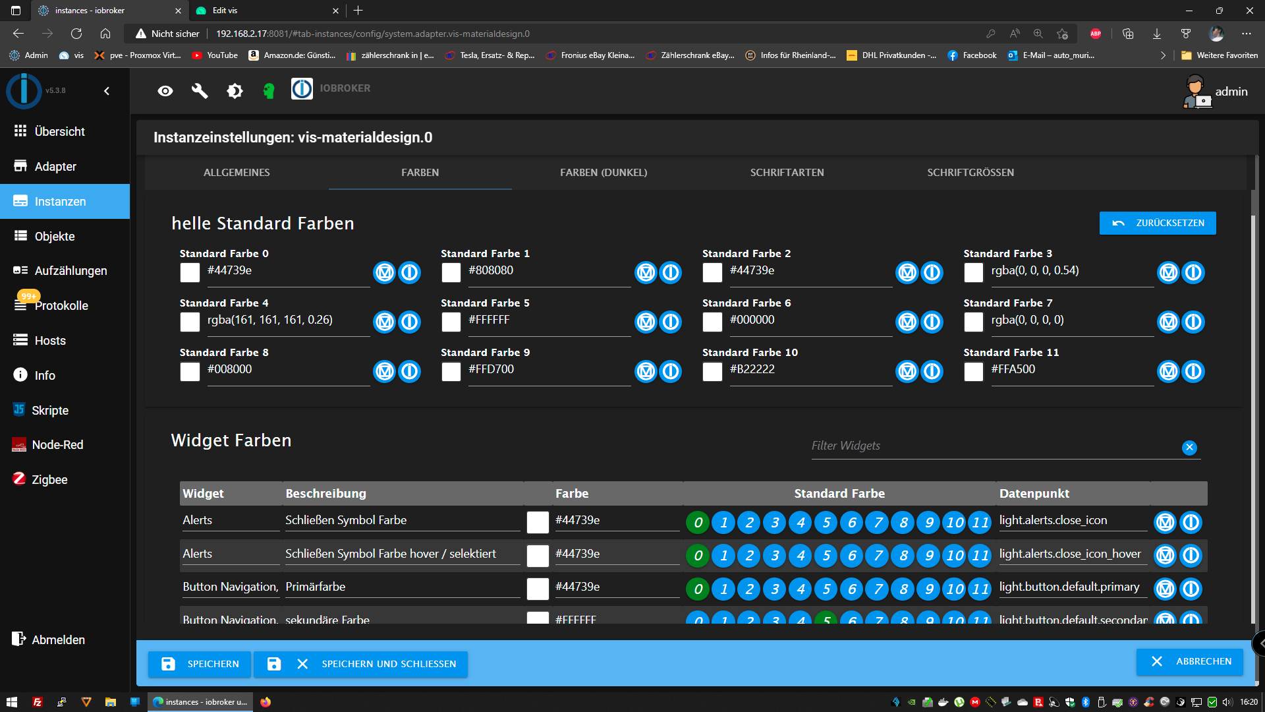Viewport: 1265px width, 712px height.
Task: Open the Zigbee sidebar entry
Action: point(49,480)
